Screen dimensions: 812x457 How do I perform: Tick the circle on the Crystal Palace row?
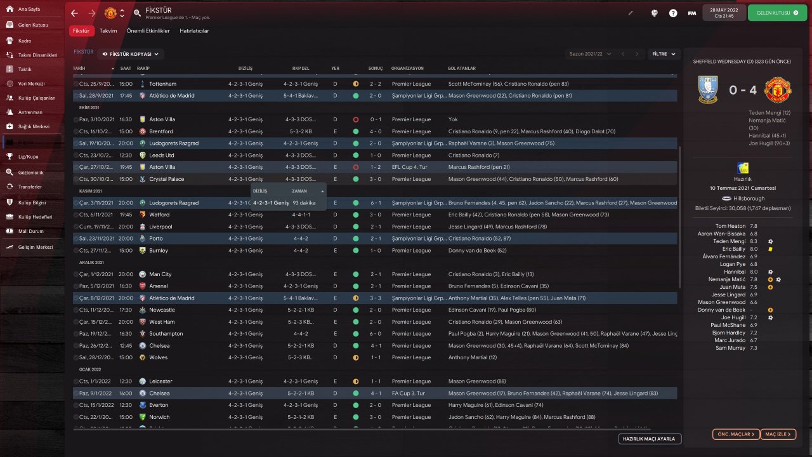76,179
